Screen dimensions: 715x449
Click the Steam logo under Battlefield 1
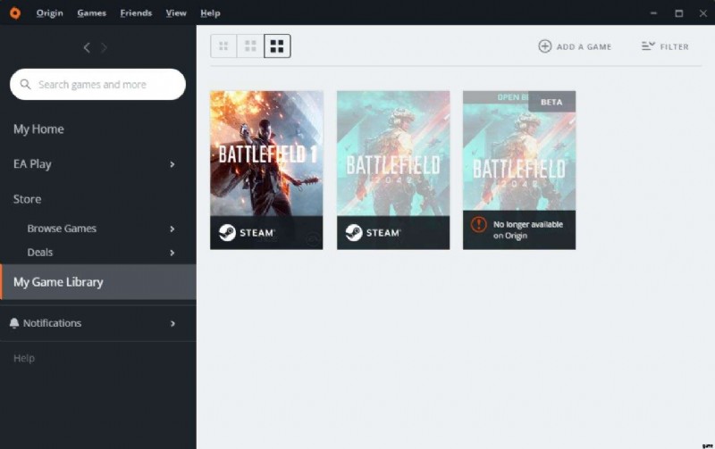tap(227, 232)
